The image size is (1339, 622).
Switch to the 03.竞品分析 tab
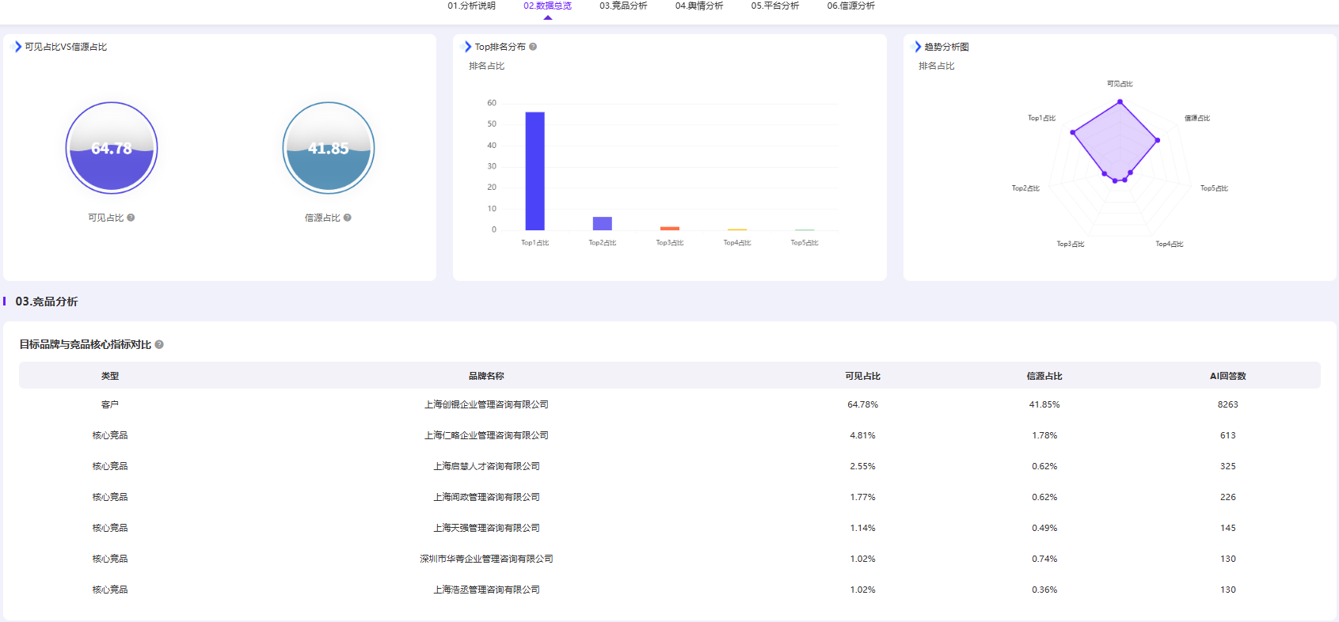tap(623, 6)
